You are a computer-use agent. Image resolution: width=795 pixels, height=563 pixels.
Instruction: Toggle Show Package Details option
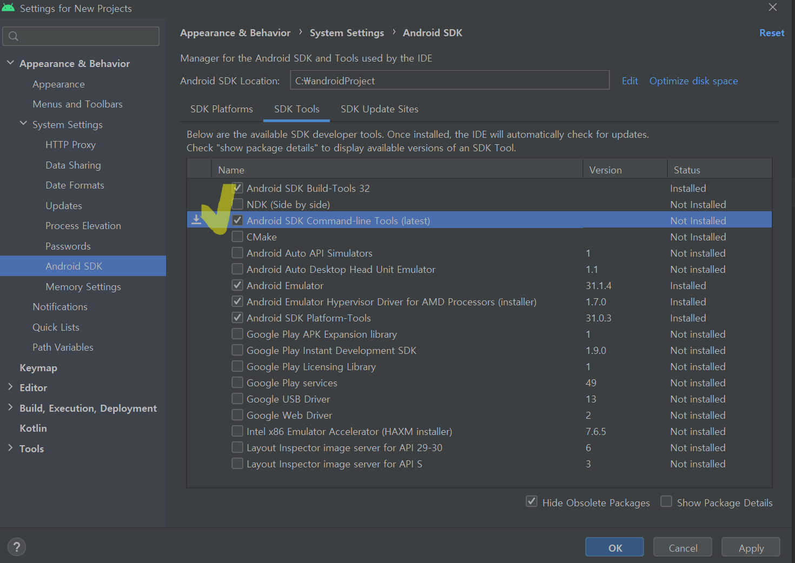(667, 502)
